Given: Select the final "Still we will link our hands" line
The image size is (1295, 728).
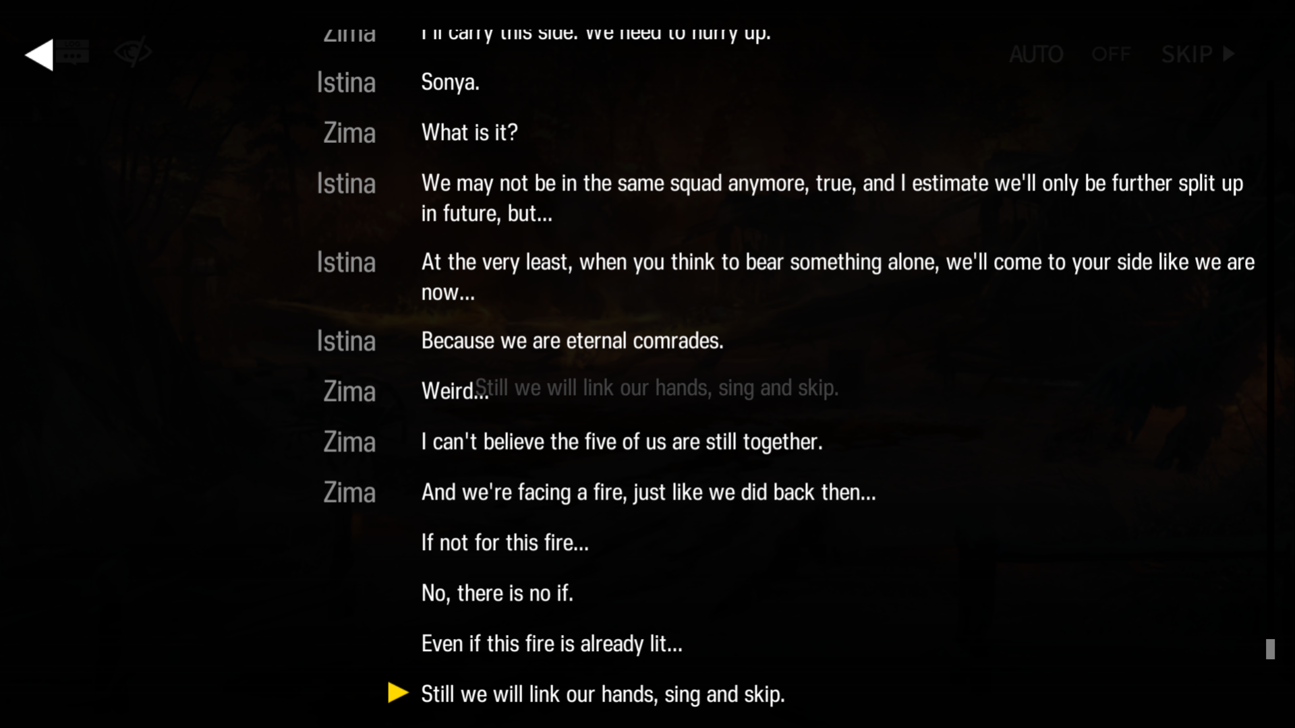Looking at the screenshot, I should point(603,694).
